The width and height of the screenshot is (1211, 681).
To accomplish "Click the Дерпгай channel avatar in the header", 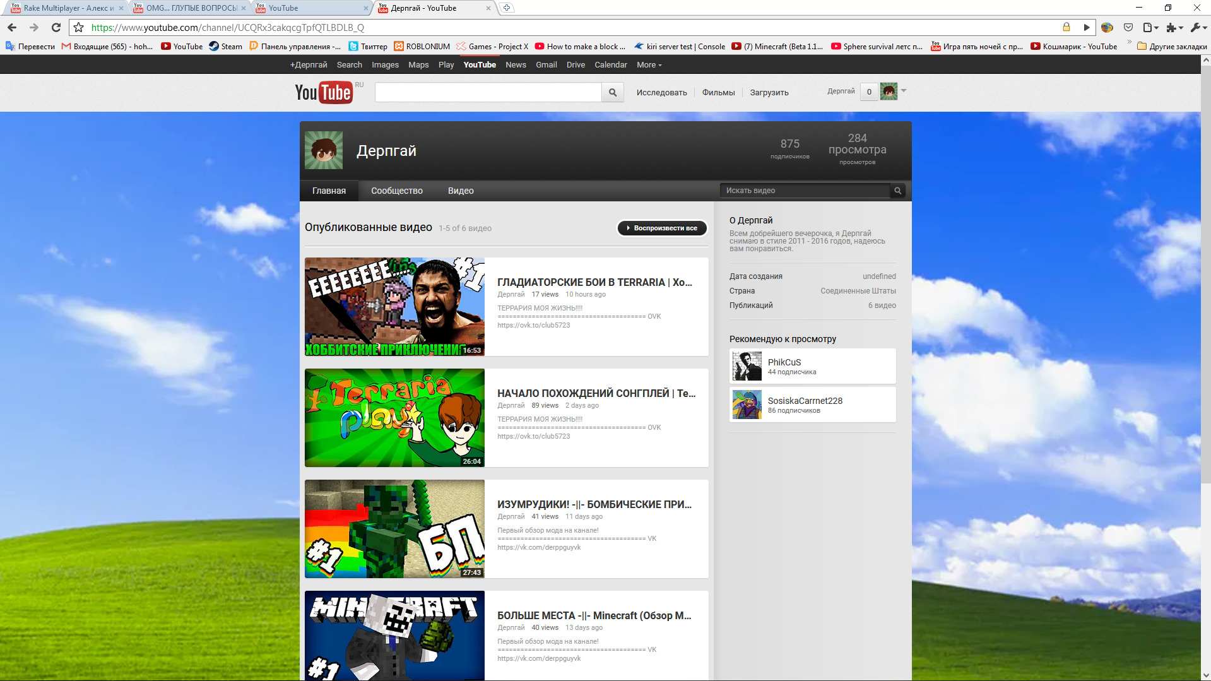I will [324, 150].
